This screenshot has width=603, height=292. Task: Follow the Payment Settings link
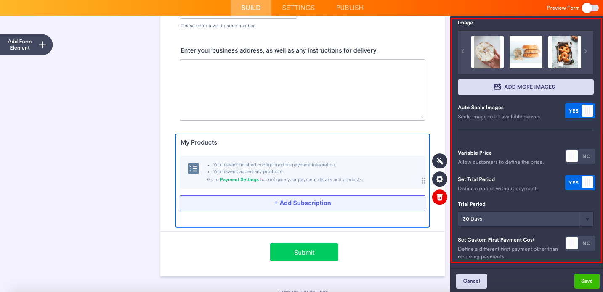239,179
